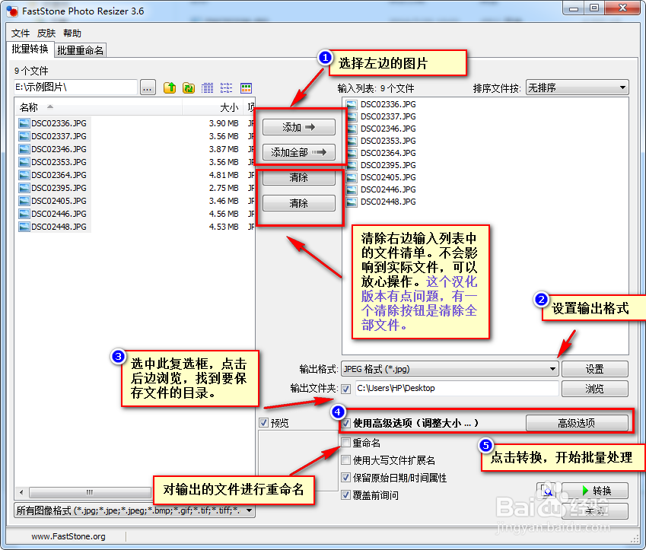Image resolution: width=646 pixels, height=550 pixels.
Task: Click the 添加 button
Action: (299, 127)
